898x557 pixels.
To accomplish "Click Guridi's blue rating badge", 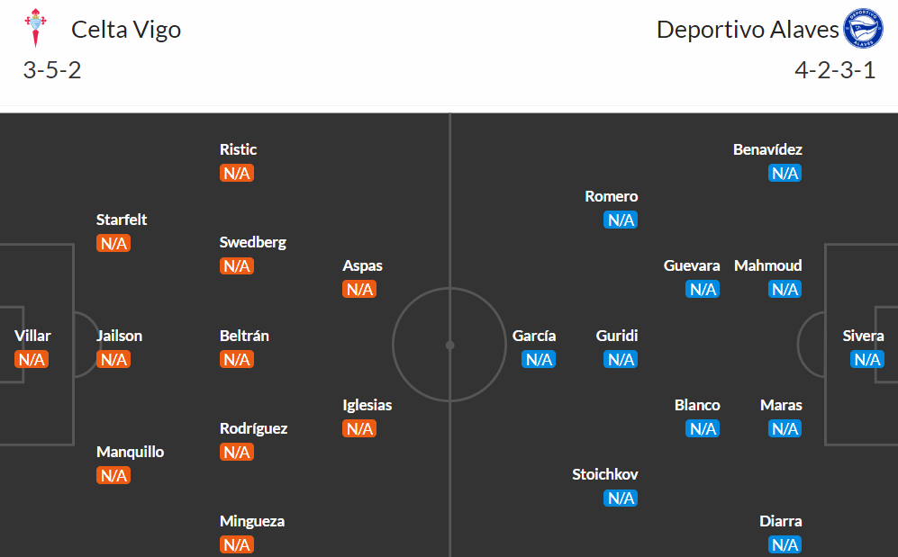I will pos(621,360).
